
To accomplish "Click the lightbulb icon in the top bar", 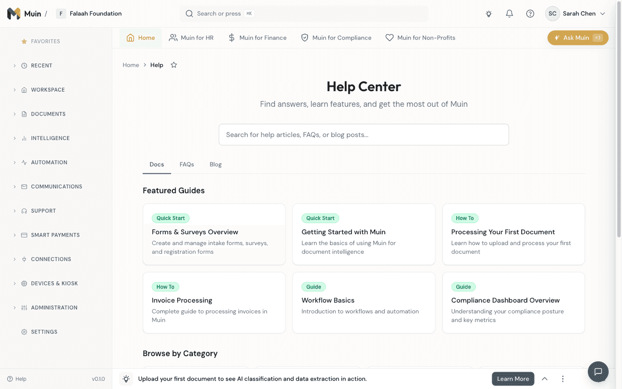I will 488,14.
